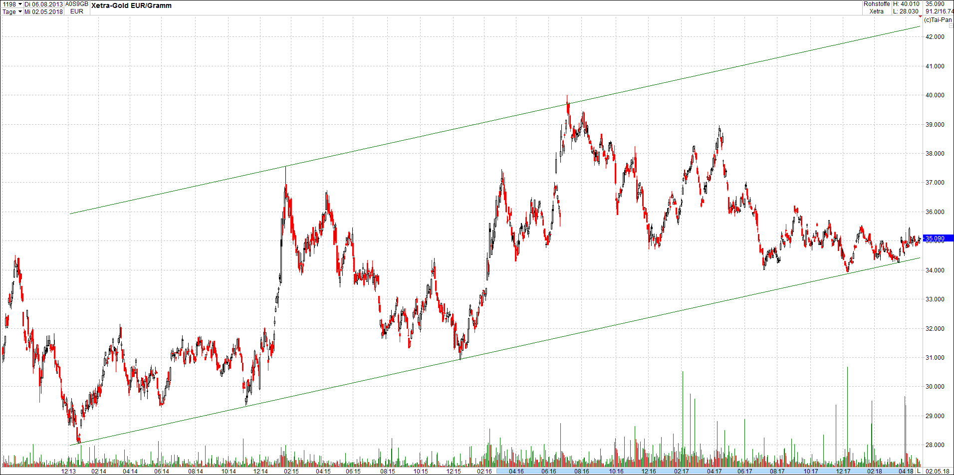Image resolution: width=954 pixels, height=475 pixels.
Task: Click the "Xetra" exchange label
Action: pyautogui.click(x=877, y=11)
